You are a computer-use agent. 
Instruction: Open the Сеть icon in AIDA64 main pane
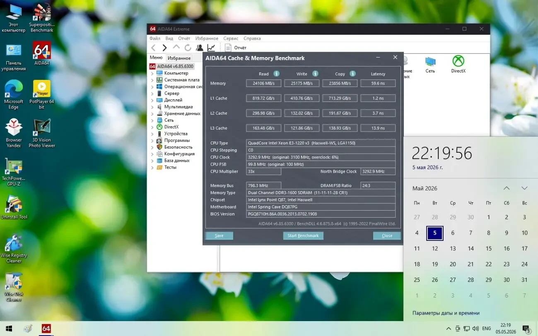tap(430, 65)
